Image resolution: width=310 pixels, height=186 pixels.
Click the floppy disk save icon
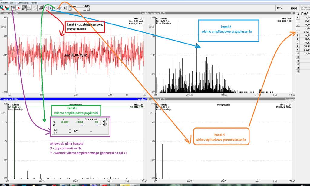click(2, 8)
